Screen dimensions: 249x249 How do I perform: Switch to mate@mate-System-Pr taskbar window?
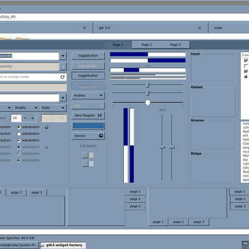19,245
